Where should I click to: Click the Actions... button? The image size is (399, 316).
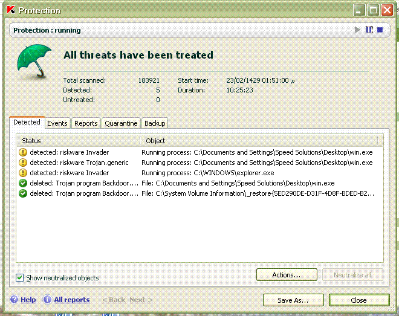287,275
